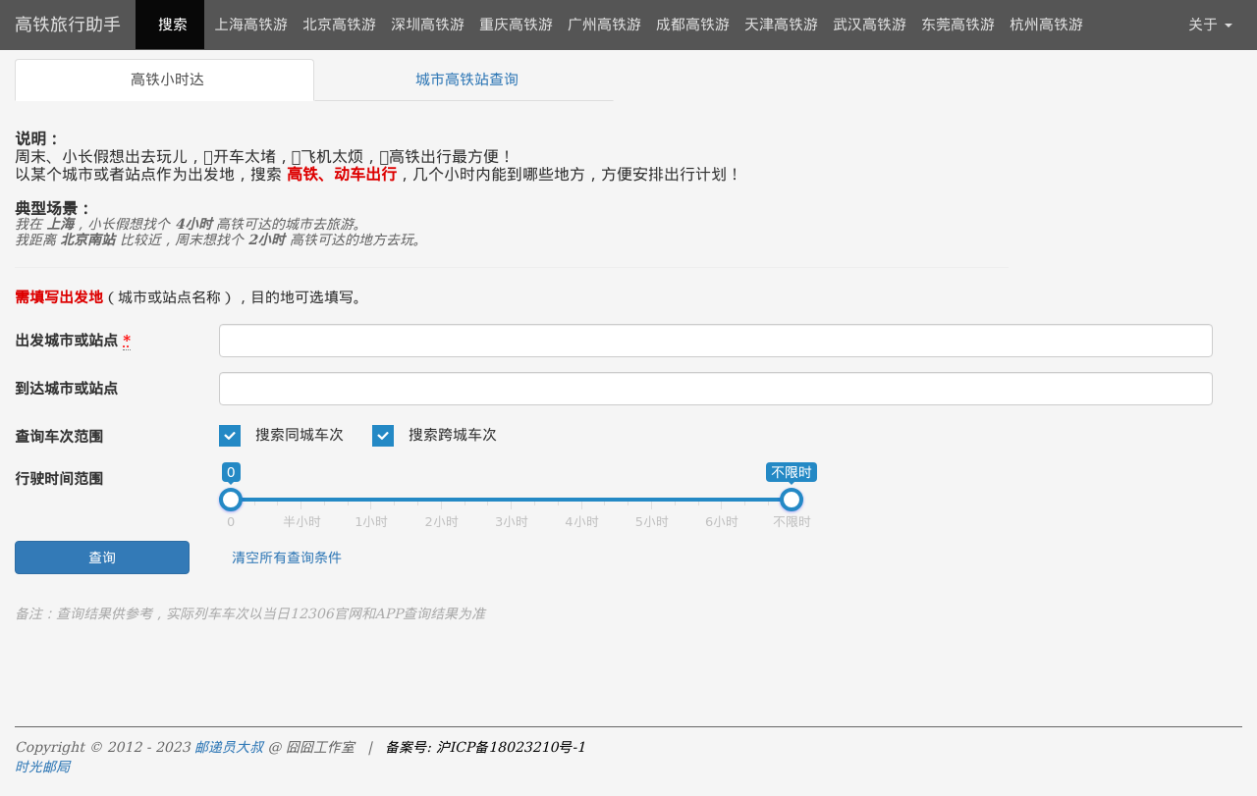This screenshot has width=1257, height=796.
Task: Open the 关于 dropdown menu
Action: (1211, 24)
